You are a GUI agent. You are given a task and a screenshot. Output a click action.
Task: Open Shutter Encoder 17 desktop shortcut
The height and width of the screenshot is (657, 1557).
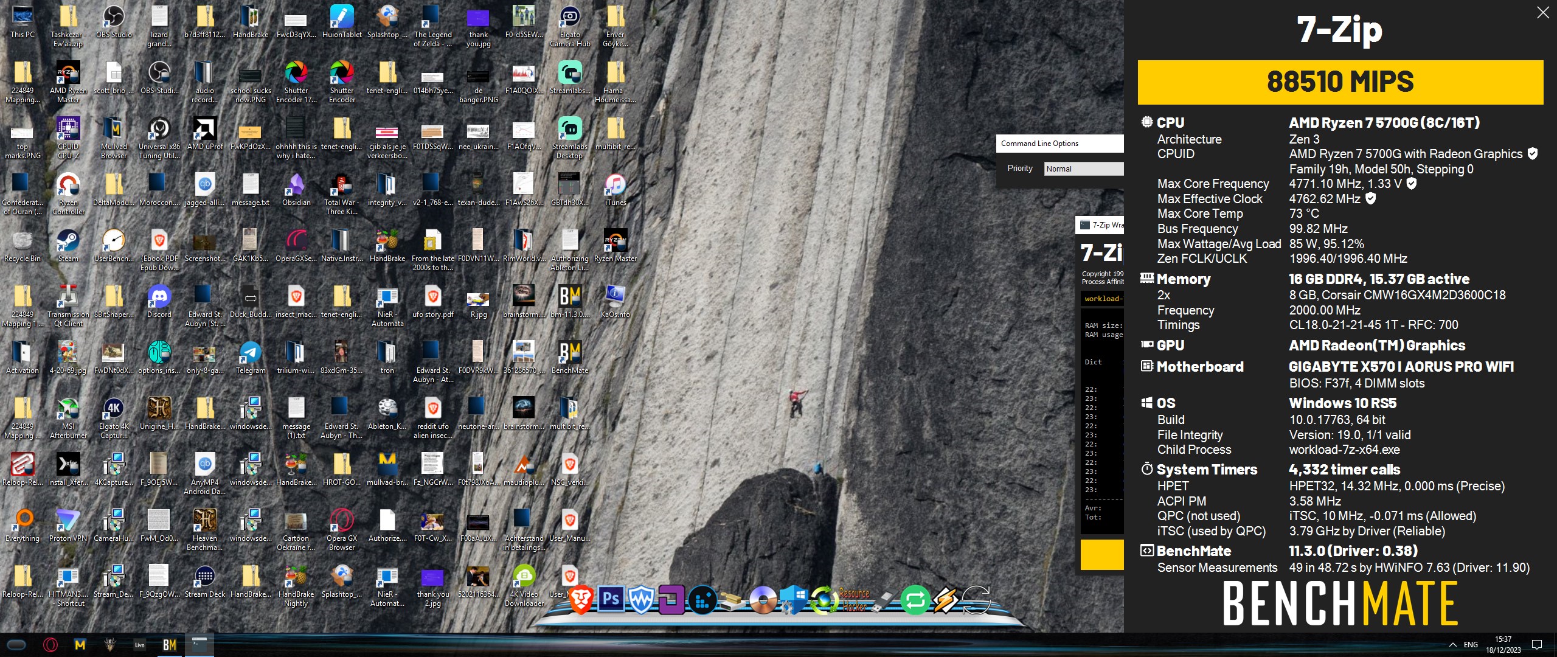click(x=296, y=83)
